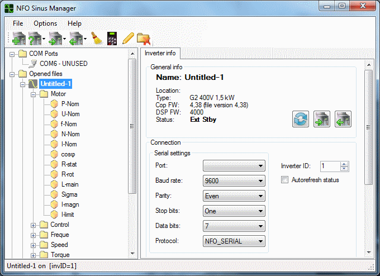
Task: Open the Baud rate dropdown
Action: [x=234, y=181]
